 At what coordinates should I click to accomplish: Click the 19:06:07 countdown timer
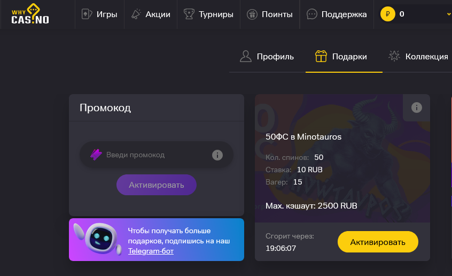pyautogui.click(x=281, y=248)
